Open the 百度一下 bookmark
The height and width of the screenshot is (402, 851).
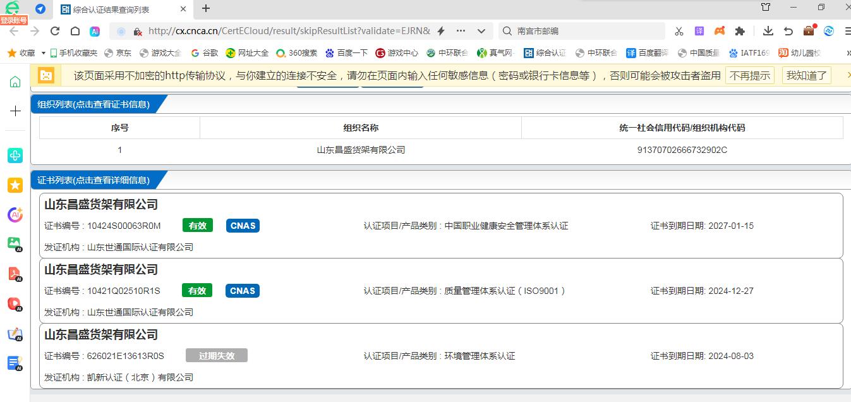coord(346,53)
